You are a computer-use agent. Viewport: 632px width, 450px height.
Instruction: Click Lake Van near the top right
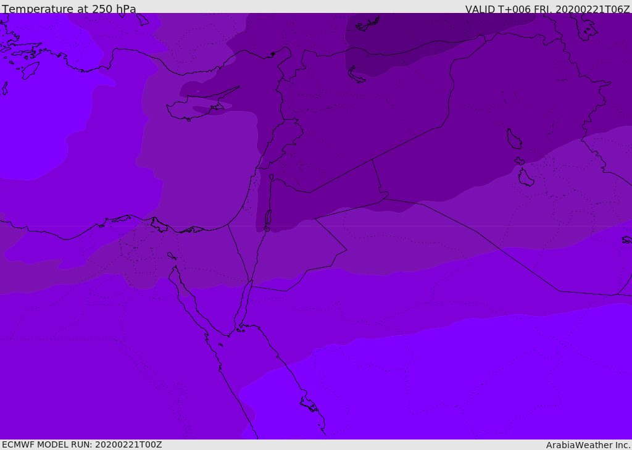tap(584, 26)
